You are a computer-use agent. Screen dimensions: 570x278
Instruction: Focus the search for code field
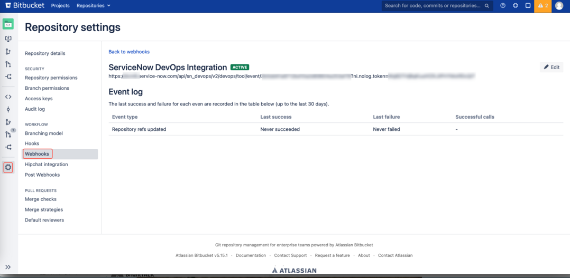tap(437, 6)
